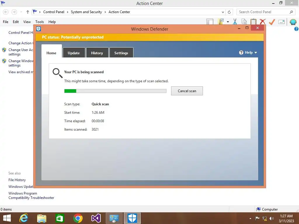The height and width of the screenshot is (224, 299).
Task: Click the shell globe icon in toolbar
Action: [293, 22]
